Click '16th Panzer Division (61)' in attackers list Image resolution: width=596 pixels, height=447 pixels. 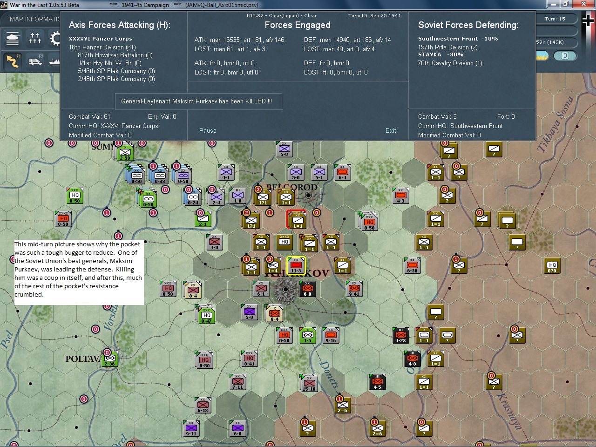pyautogui.click(x=102, y=47)
